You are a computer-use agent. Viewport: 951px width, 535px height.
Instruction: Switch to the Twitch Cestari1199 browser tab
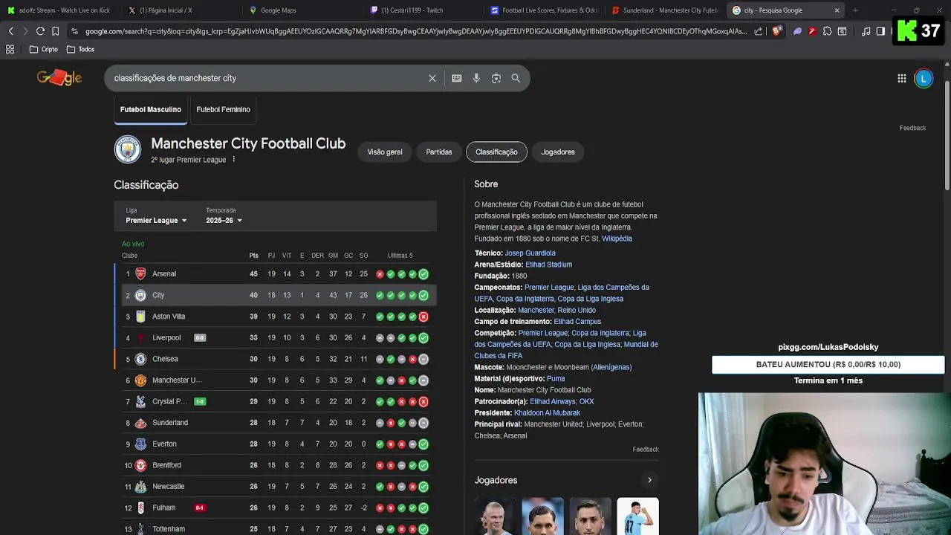coord(423,10)
